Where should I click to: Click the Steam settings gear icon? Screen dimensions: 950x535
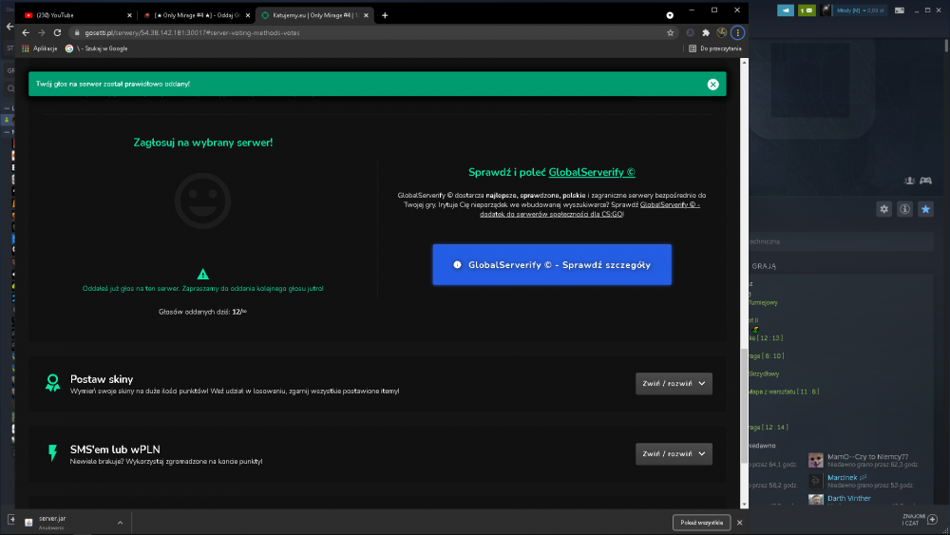[x=883, y=209]
